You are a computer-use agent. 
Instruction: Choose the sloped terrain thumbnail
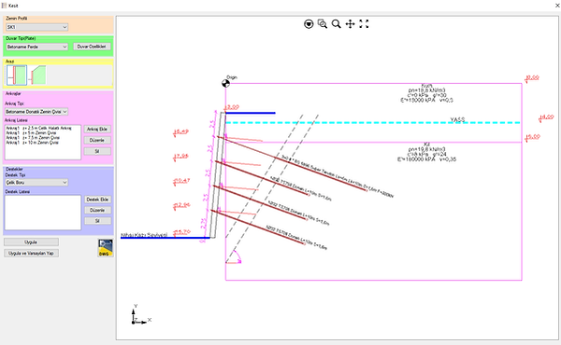(37, 75)
